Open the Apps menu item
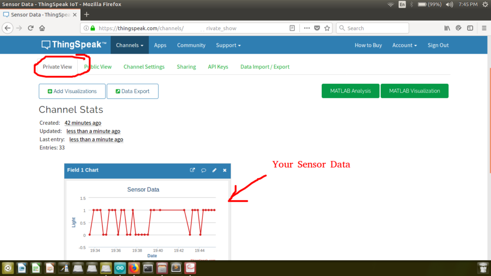The height and width of the screenshot is (276, 491). point(160,45)
